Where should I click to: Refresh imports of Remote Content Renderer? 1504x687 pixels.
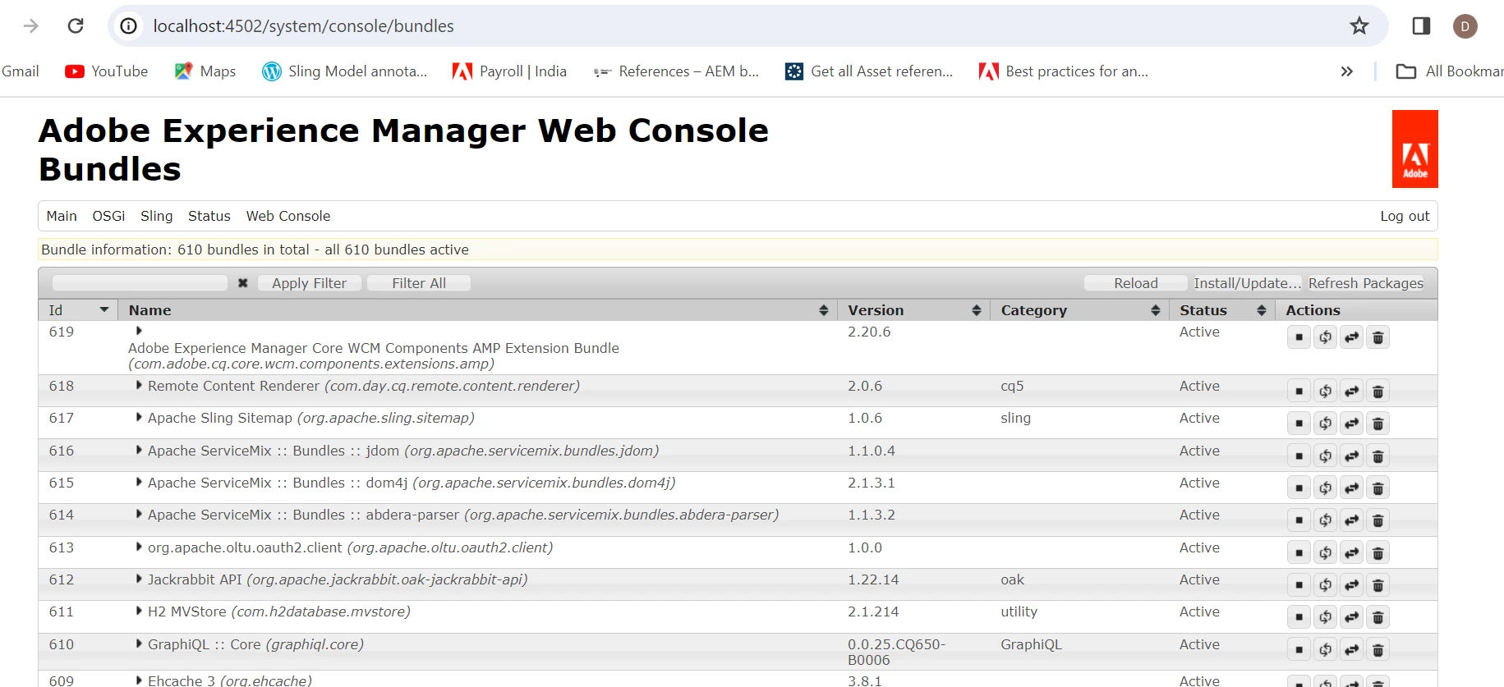point(1325,392)
